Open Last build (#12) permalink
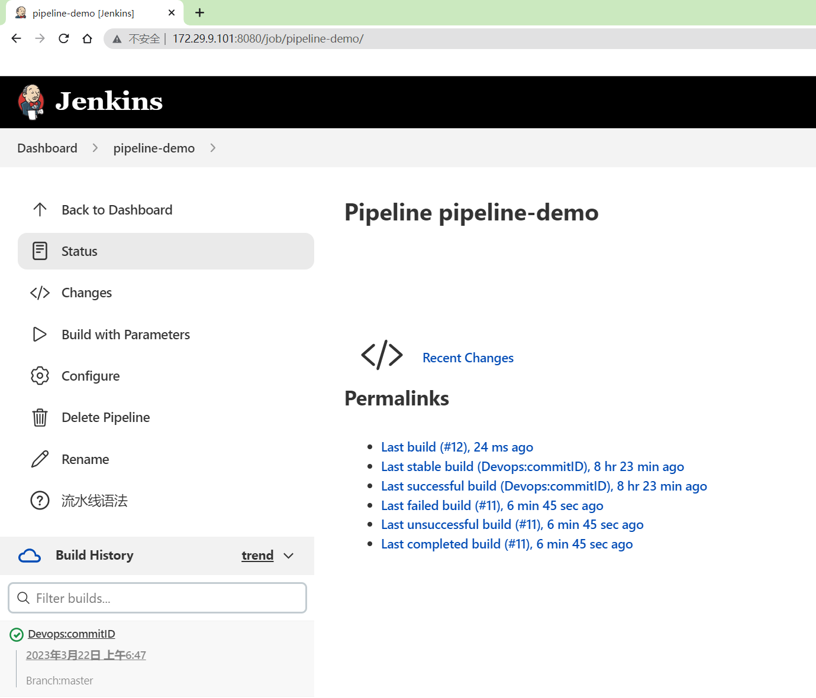This screenshot has width=816, height=698. [x=457, y=447]
